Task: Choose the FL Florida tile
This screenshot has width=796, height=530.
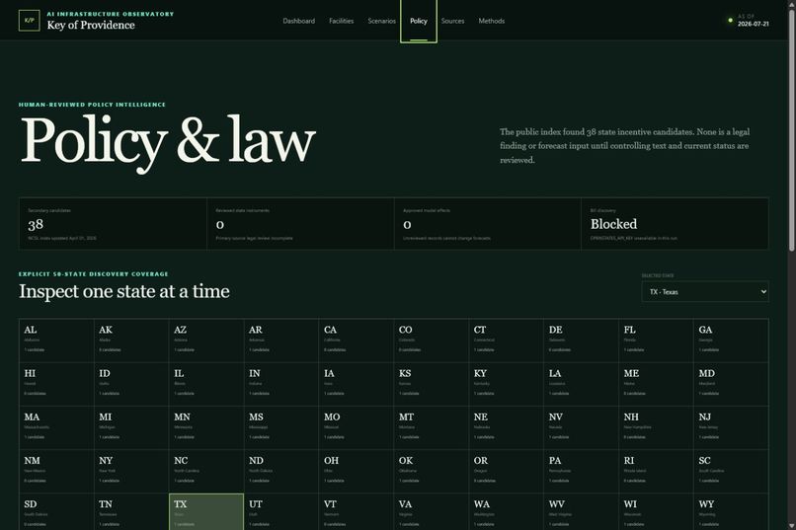Action: 656,341
